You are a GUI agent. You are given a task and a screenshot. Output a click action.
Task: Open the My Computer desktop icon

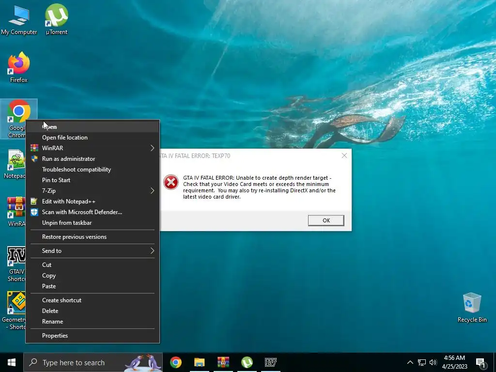(19, 20)
